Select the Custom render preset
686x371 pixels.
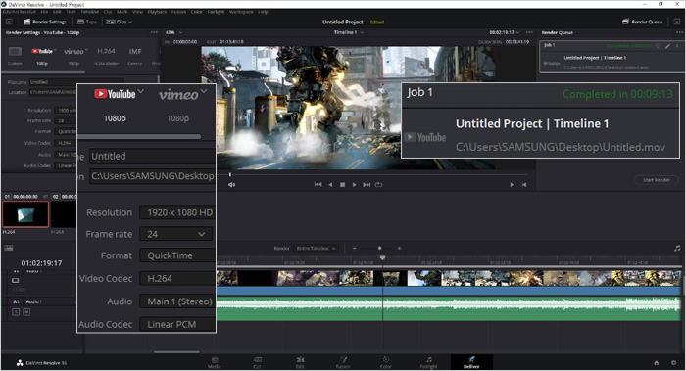coord(15,56)
